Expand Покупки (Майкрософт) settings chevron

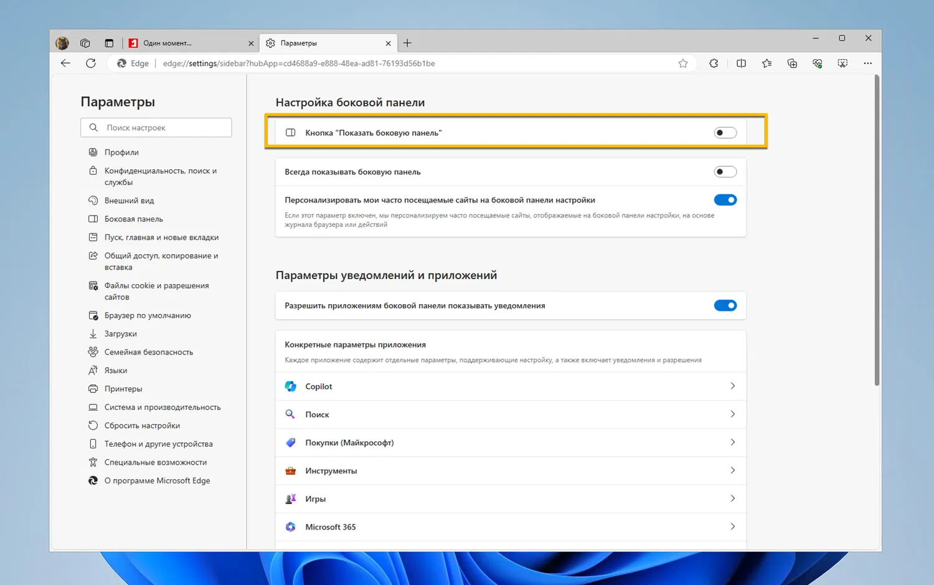tap(732, 442)
